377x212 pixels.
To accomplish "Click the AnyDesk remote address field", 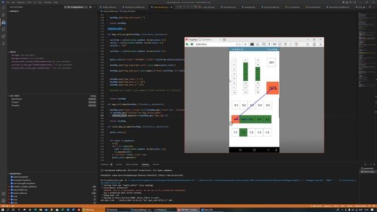I will [x=214, y=44].
